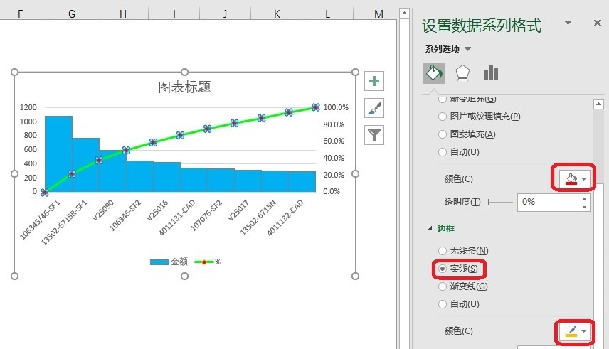The height and width of the screenshot is (349, 609).
Task: Select column K header
Action: point(277,14)
